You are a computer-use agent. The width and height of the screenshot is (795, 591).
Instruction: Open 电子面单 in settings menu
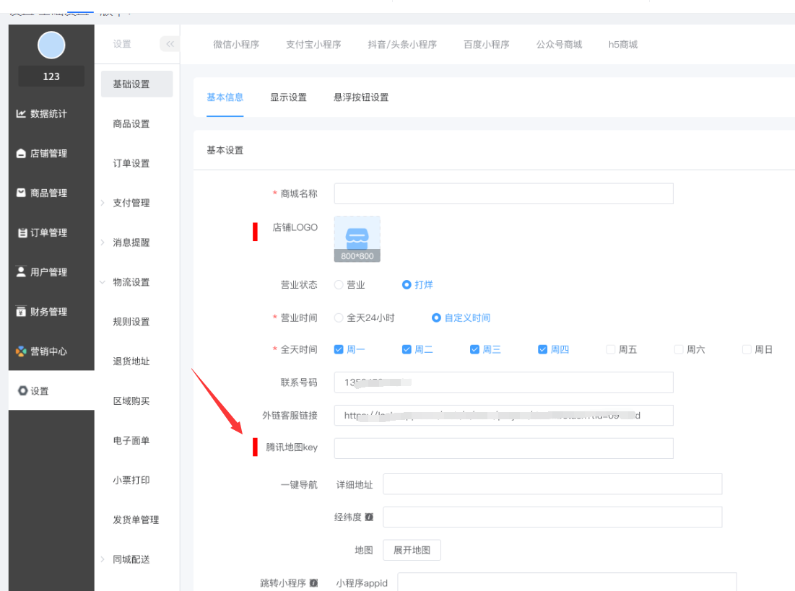(x=131, y=441)
